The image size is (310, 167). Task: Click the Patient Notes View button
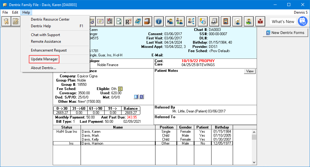tap(250, 71)
